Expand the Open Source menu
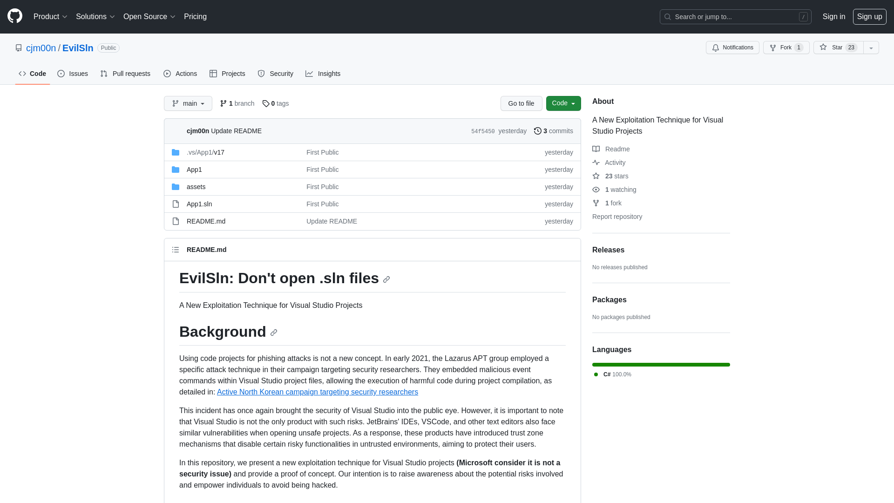Viewport: 894px width, 503px height. point(149,16)
